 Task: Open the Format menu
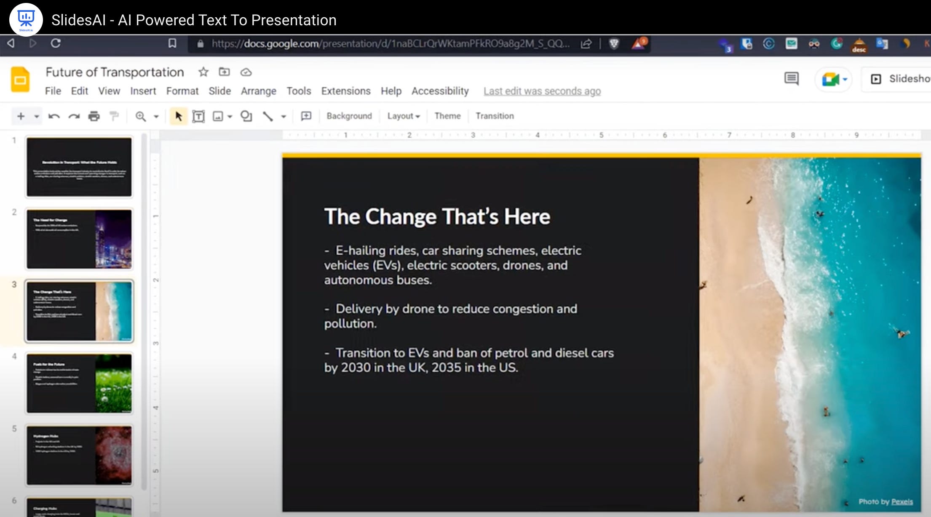click(x=182, y=91)
